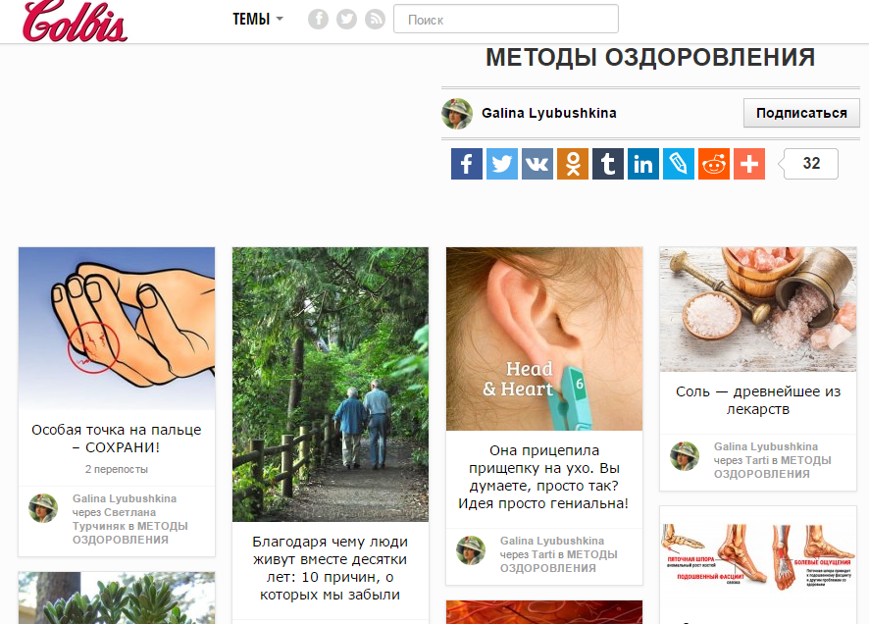Image resolution: width=869 pixels, height=624 pixels.
Task: Share on Tumblr
Action: pos(608,164)
